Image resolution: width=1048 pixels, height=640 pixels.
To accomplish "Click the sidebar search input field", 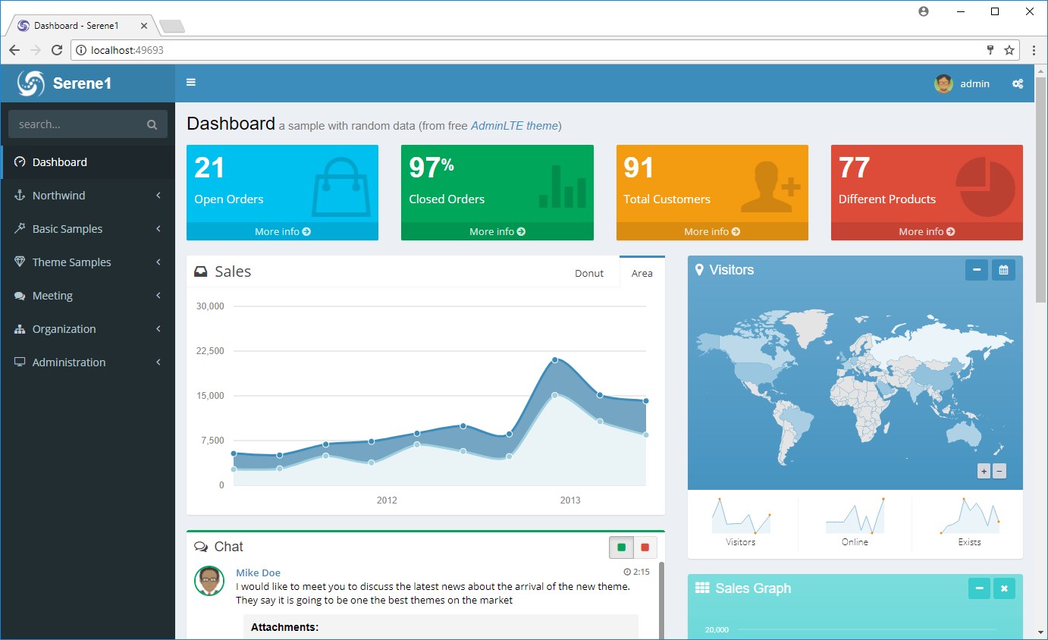I will click(x=76, y=124).
